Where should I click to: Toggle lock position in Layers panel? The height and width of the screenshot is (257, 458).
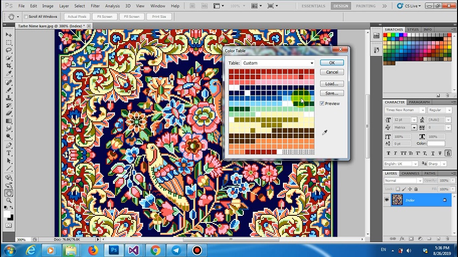(410, 189)
